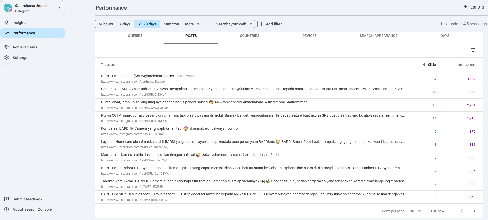Click the Insights lightbulb icon

pos(6,23)
